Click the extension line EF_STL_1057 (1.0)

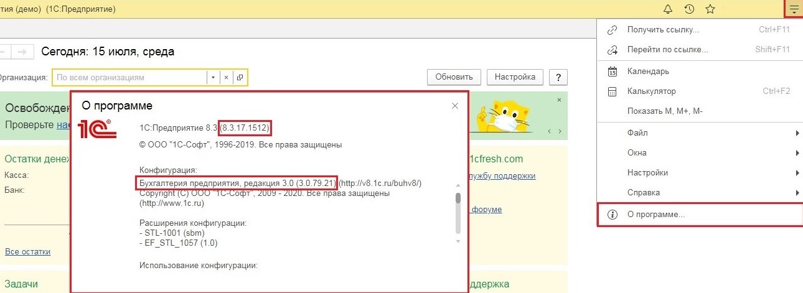point(179,243)
